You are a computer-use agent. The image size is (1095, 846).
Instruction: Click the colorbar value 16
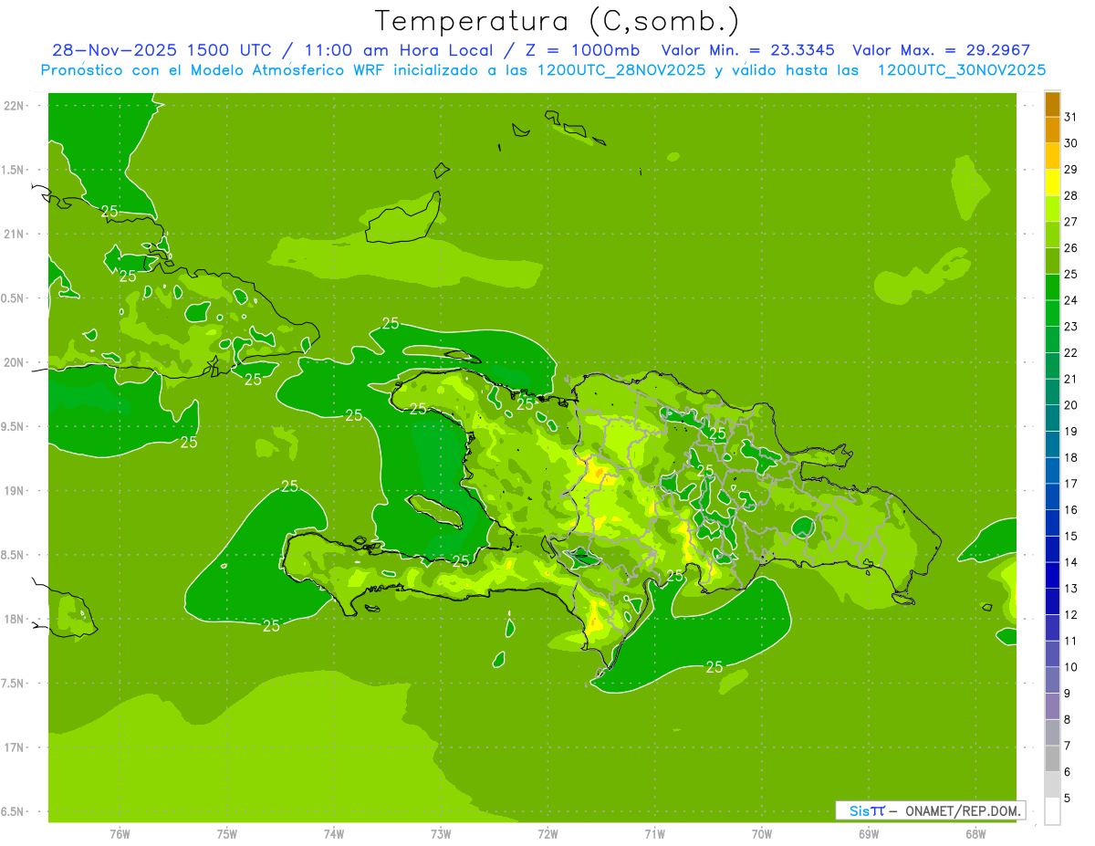pos(1070,510)
